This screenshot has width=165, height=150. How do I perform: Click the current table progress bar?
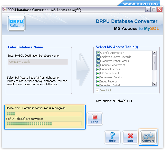tap(44, 114)
